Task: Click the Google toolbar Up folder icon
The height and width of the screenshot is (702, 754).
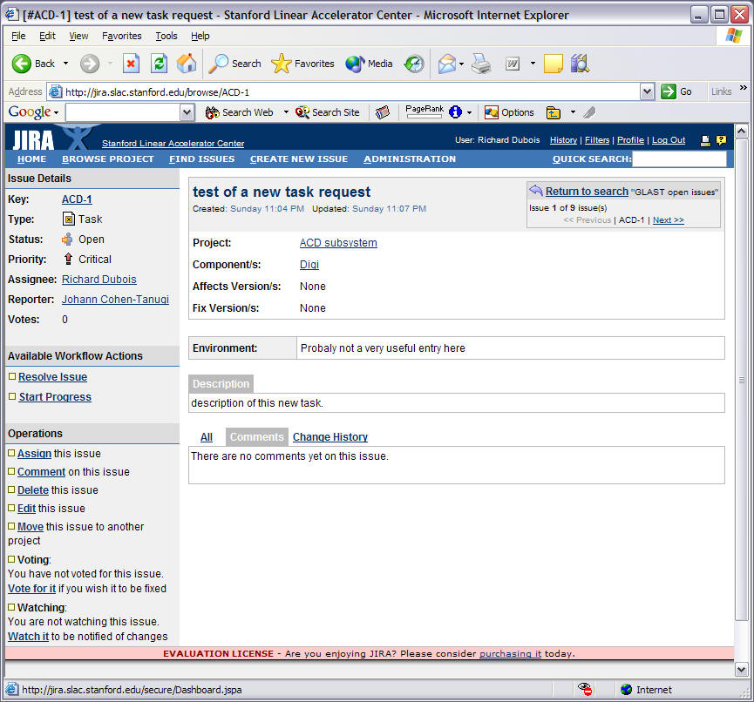Action: (554, 112)
